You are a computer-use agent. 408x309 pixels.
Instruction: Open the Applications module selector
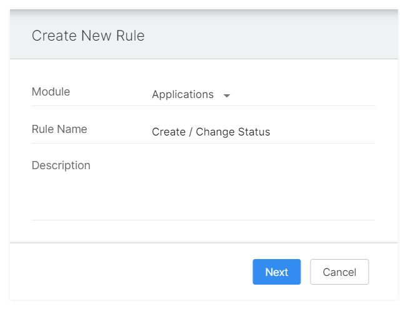click(x=191, y=95)
